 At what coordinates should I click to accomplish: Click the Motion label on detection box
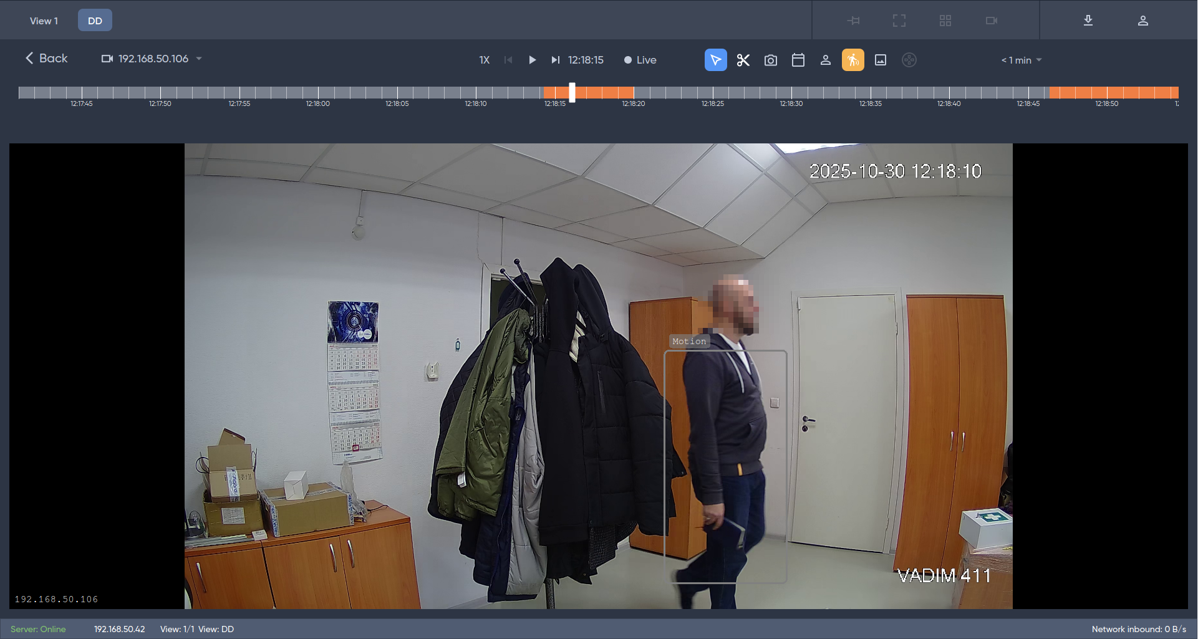pyautogui.click(x=689, y=342)
